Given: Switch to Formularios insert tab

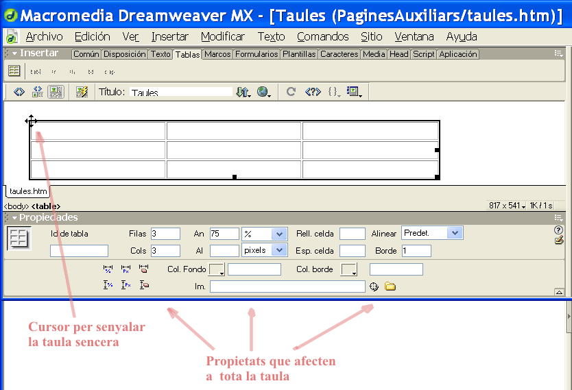Looking at the screenshot, I should coord(257,54).
